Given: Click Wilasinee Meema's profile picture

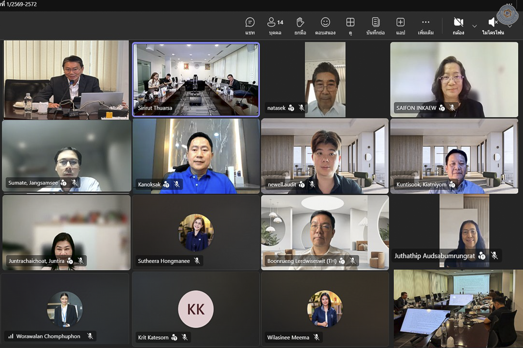Looking at the screenshot, I should (325, 309).
